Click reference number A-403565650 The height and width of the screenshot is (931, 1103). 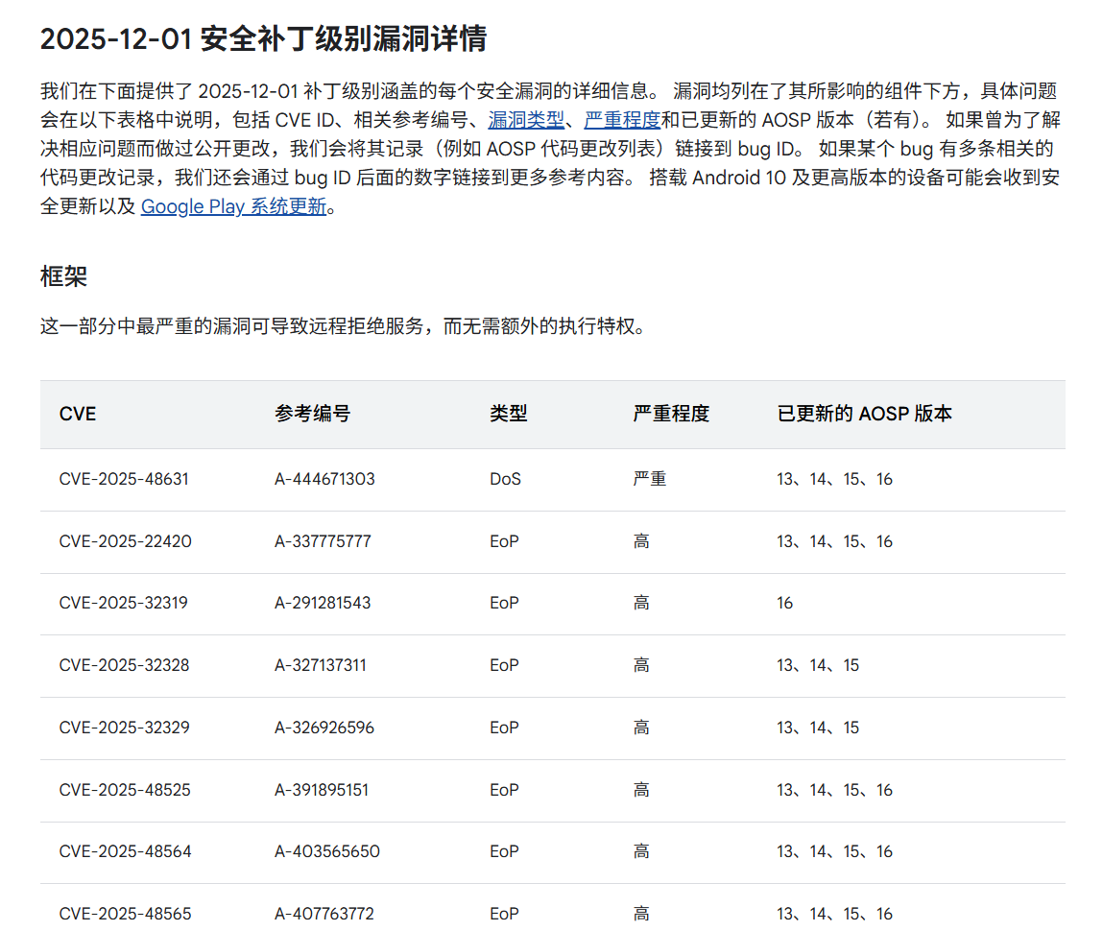326,851
